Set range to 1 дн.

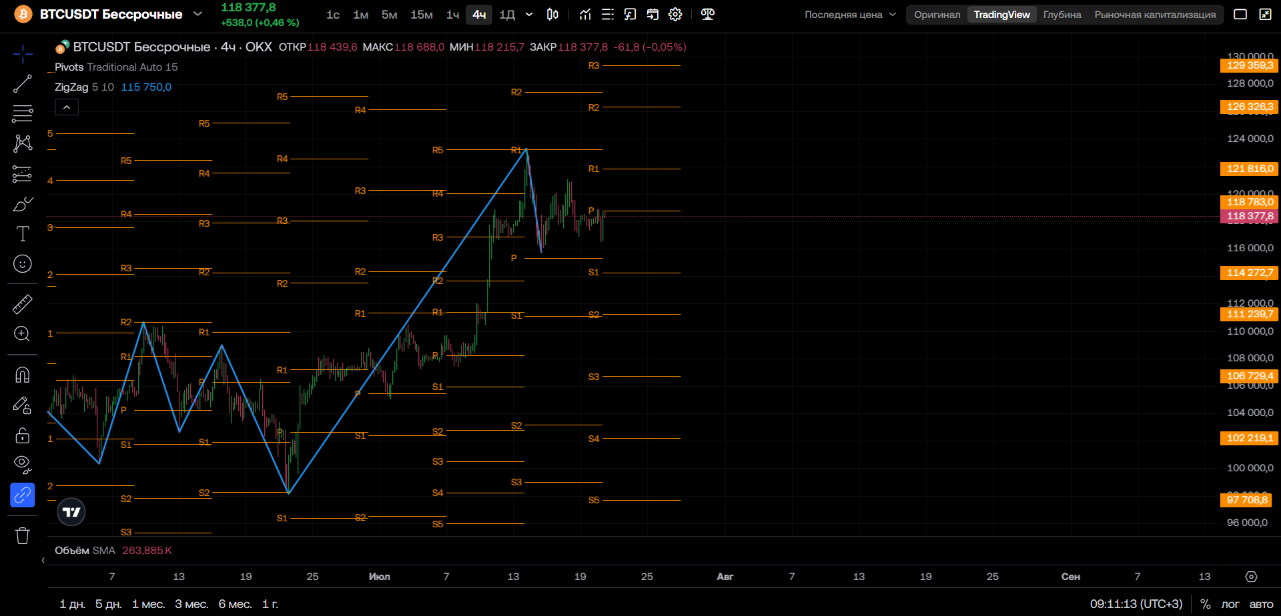point(72,604)
